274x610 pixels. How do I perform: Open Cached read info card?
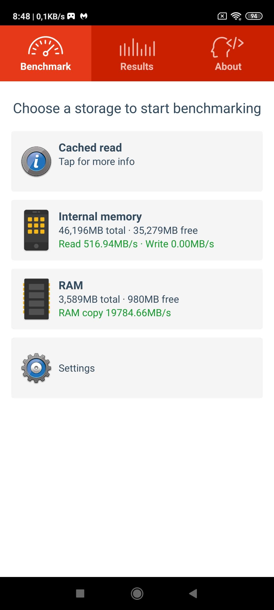click(x=137, y=161)
